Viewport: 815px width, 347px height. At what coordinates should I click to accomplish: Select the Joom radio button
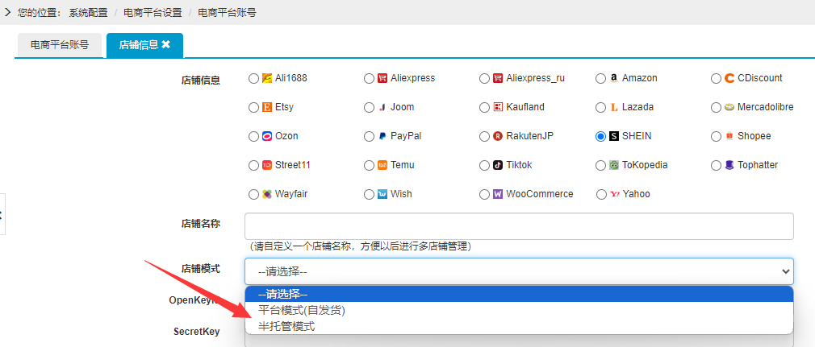click(x=369, y=108)
